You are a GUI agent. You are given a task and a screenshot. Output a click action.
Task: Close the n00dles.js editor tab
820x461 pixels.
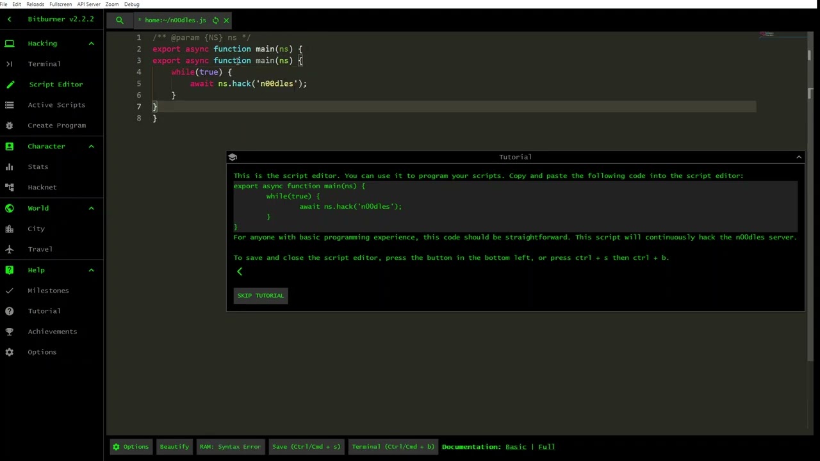(x=226, y=20)
